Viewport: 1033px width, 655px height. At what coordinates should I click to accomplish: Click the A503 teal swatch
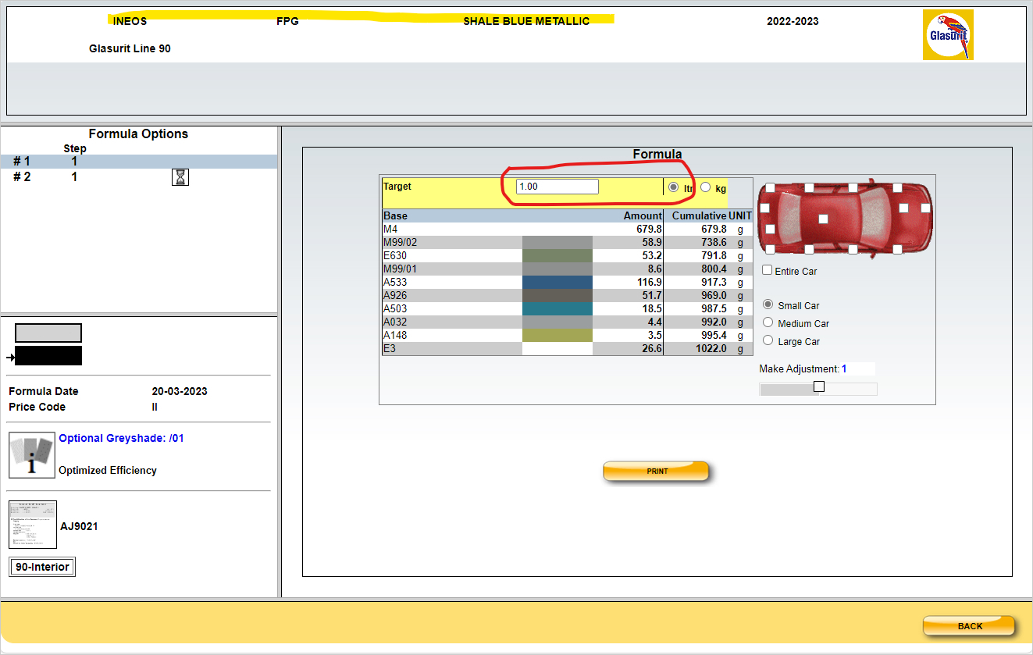[557, 309]
